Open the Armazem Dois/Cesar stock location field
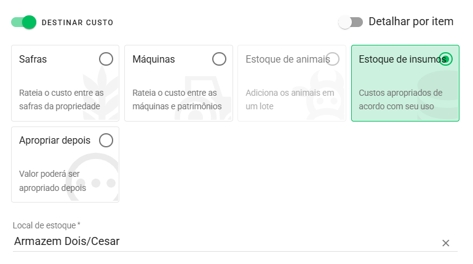473x264 pixels. 227,241
